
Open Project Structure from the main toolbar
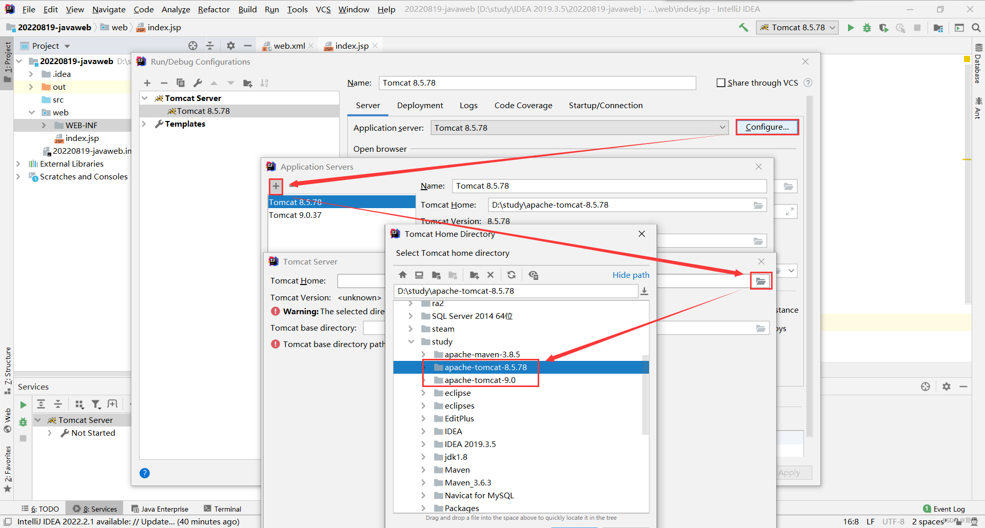click(x=938, y=28)
